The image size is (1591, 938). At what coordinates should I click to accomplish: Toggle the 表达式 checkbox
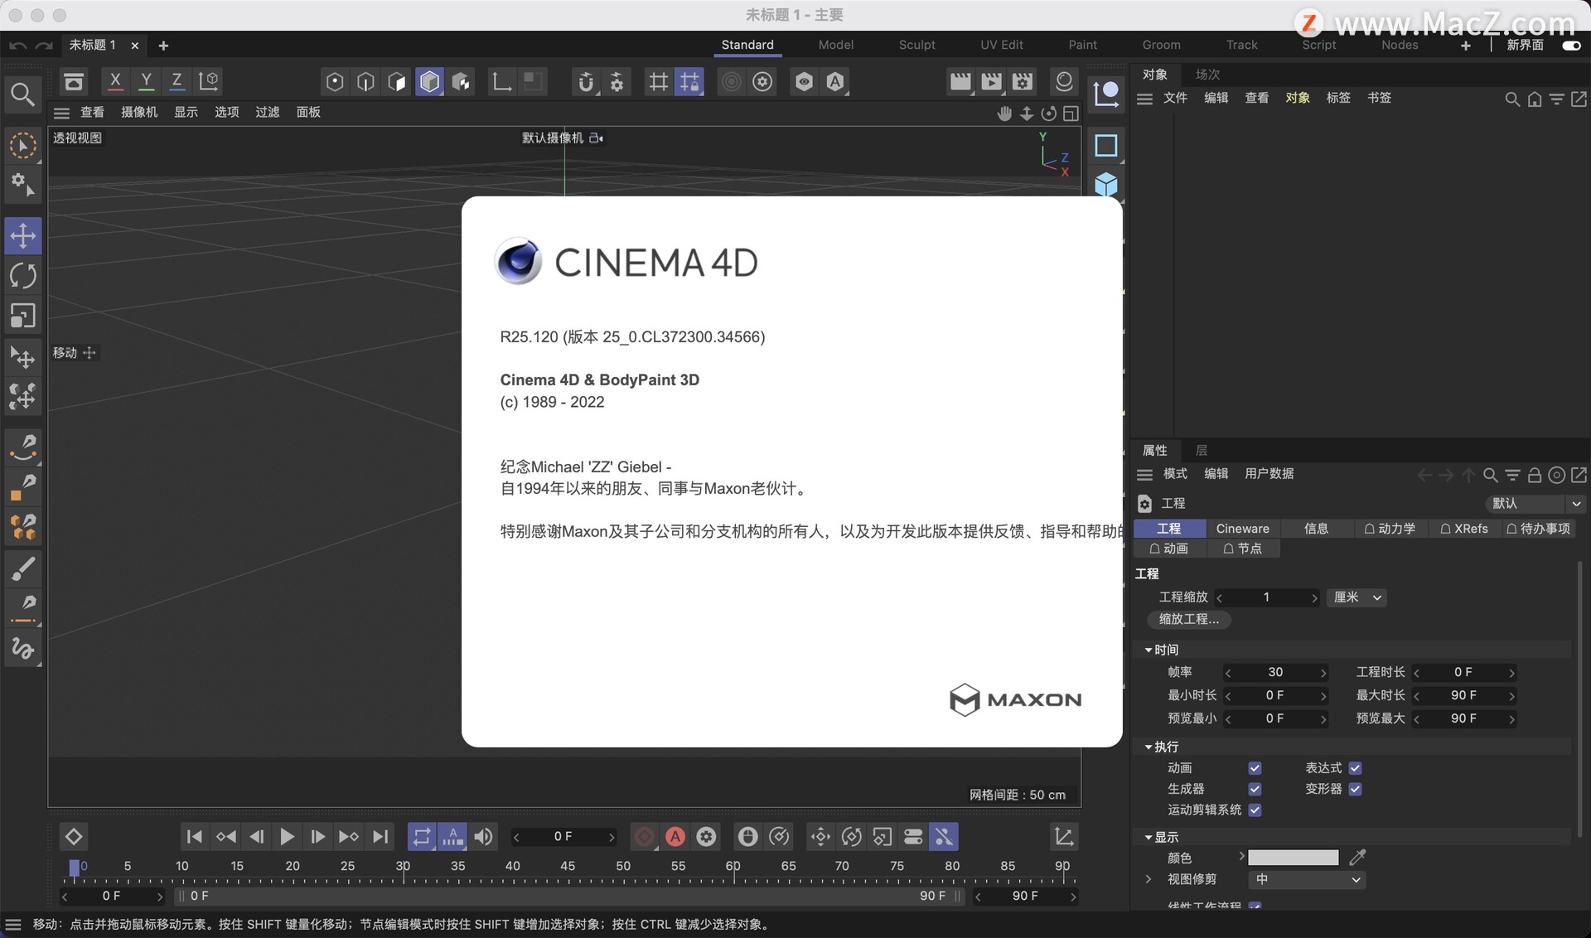tap(1355, 768)
